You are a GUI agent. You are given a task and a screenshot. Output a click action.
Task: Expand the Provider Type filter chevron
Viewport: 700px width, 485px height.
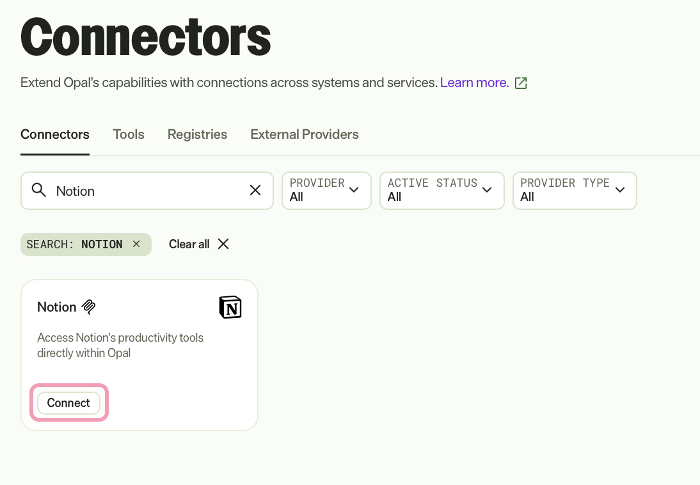620,190
